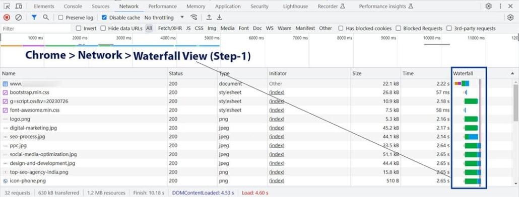Viewport: 519px width, 197px height.
Task: Close the DevTools panel
Action: [x=511, y=6]
